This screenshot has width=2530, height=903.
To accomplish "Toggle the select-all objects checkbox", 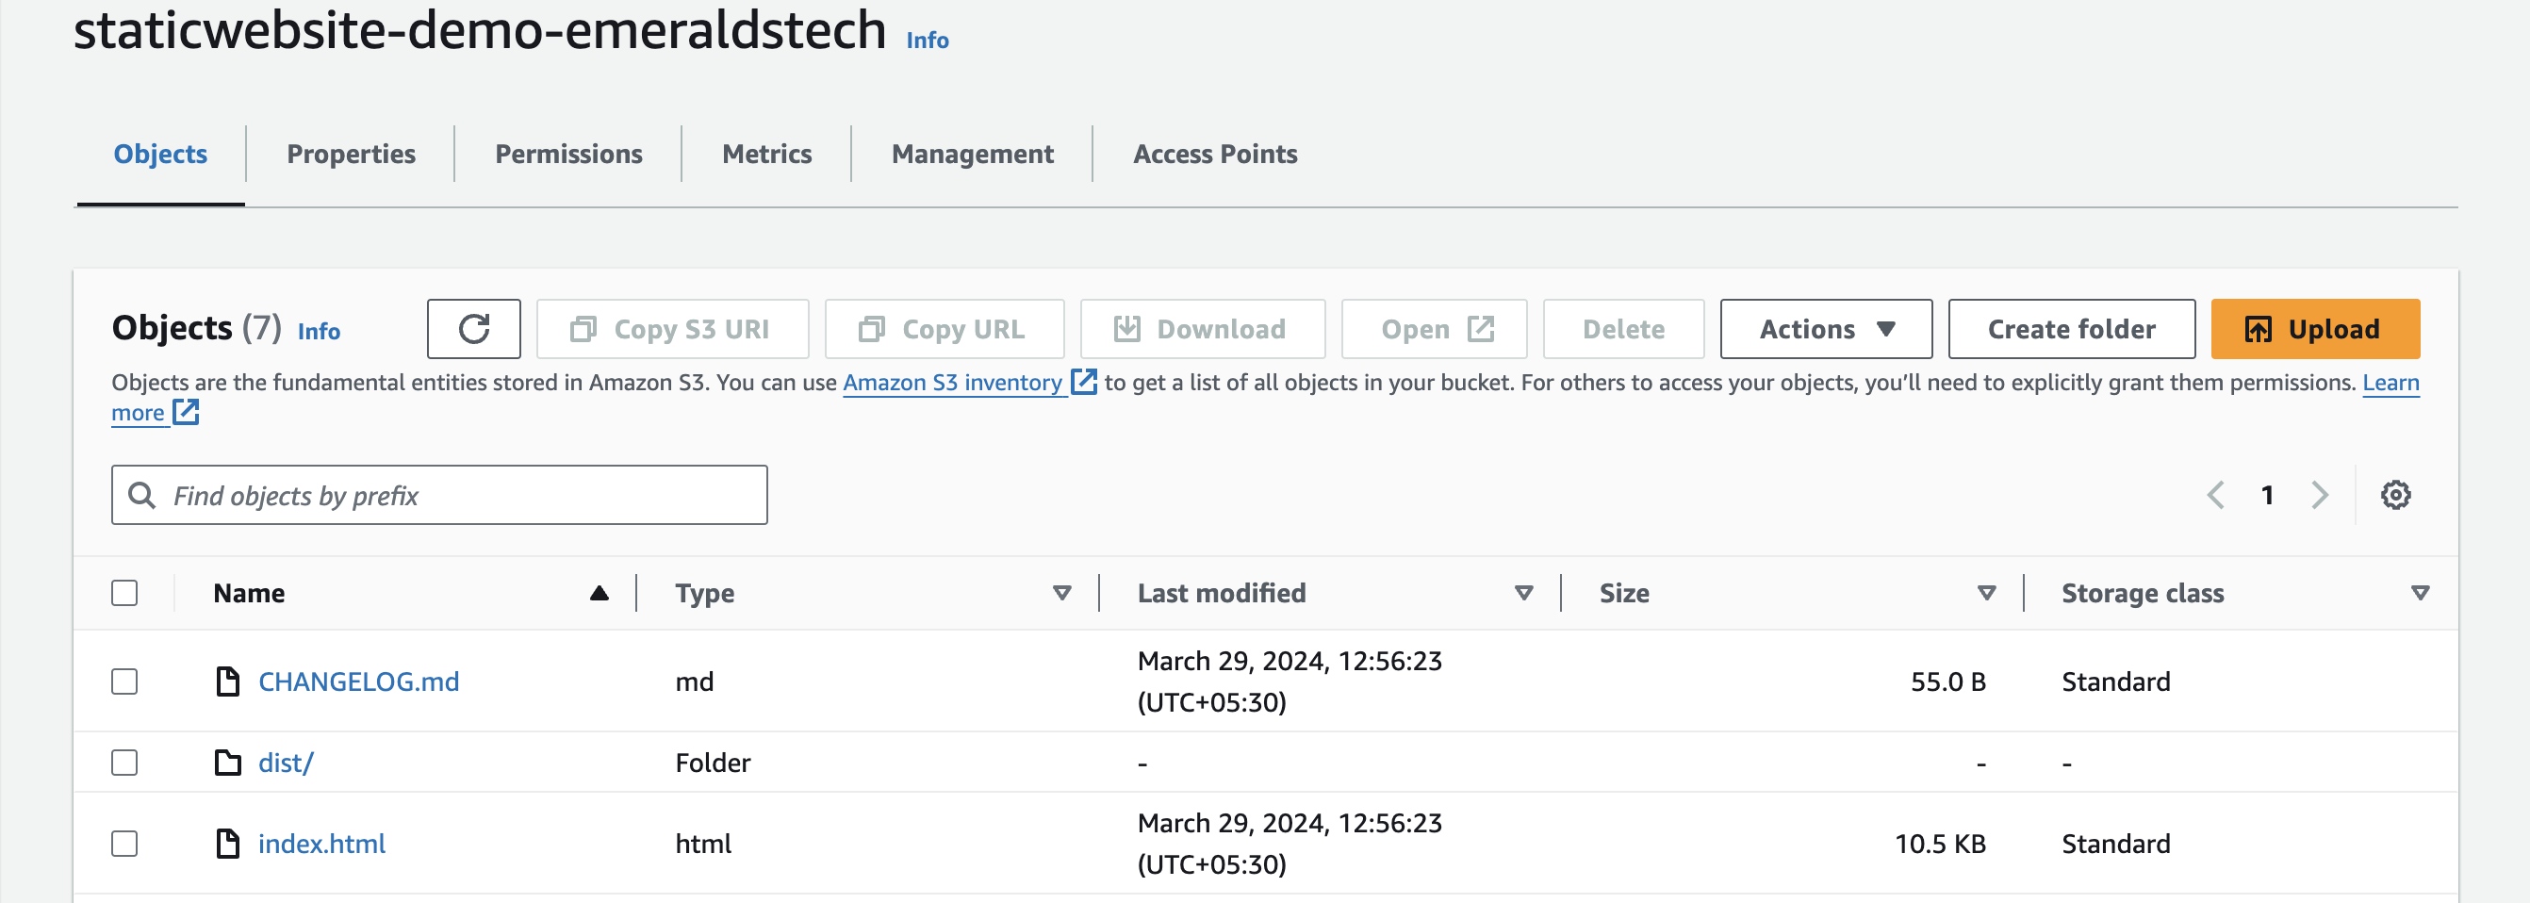I will (124, 593).
